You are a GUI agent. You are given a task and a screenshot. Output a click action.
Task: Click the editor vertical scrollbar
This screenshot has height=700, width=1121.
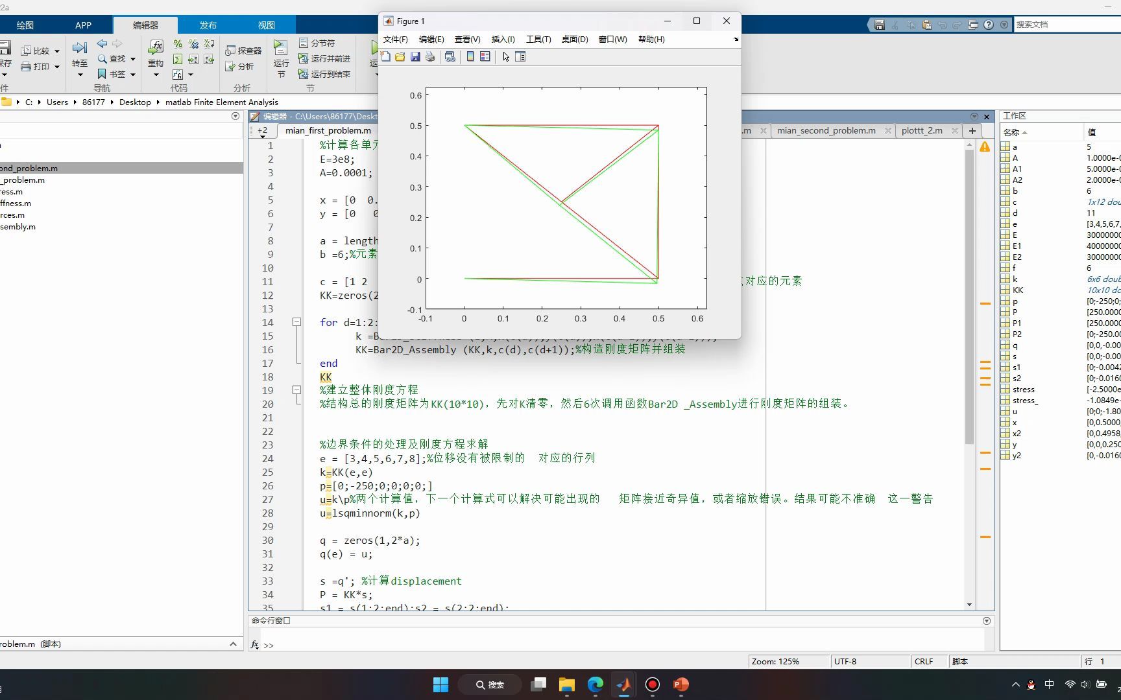969,296
